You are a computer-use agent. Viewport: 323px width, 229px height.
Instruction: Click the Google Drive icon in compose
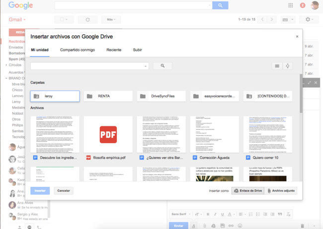tap(213, 226)
